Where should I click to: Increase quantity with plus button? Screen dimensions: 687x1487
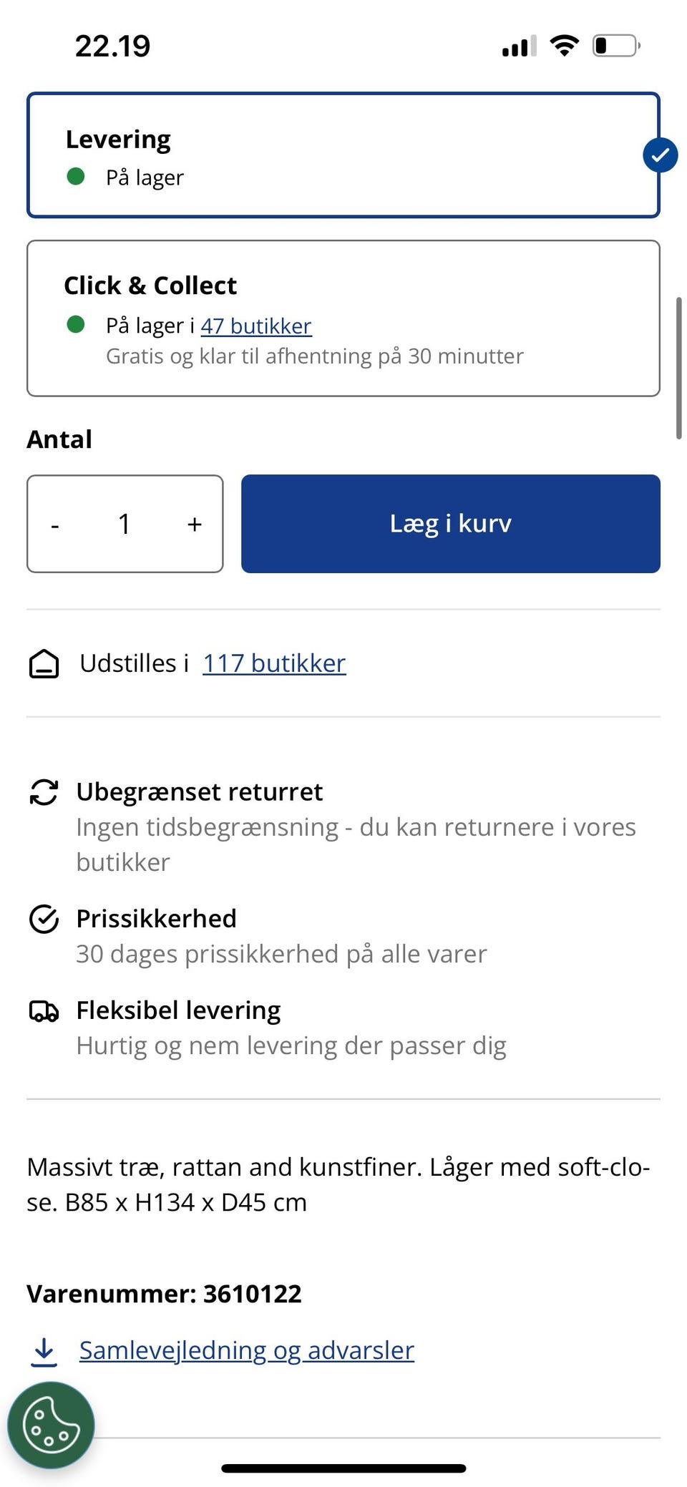195,525
